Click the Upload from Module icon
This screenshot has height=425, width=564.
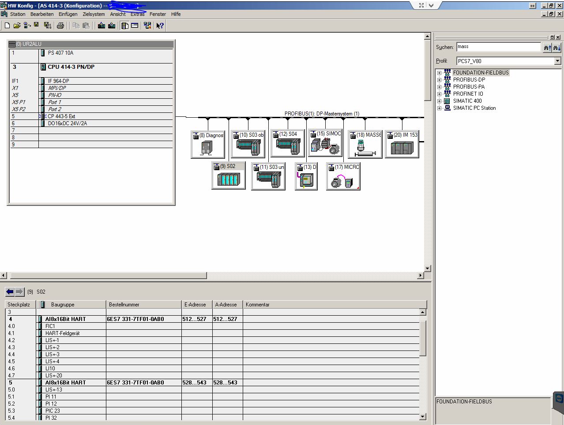[112, 26]
